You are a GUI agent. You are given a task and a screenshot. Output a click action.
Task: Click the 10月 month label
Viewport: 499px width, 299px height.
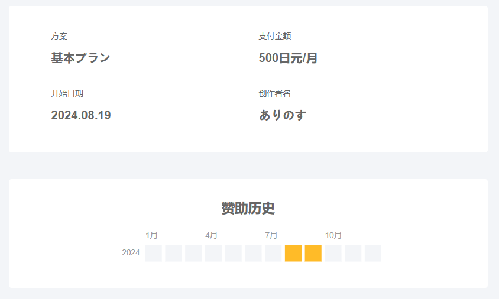(x=333, y=235)
